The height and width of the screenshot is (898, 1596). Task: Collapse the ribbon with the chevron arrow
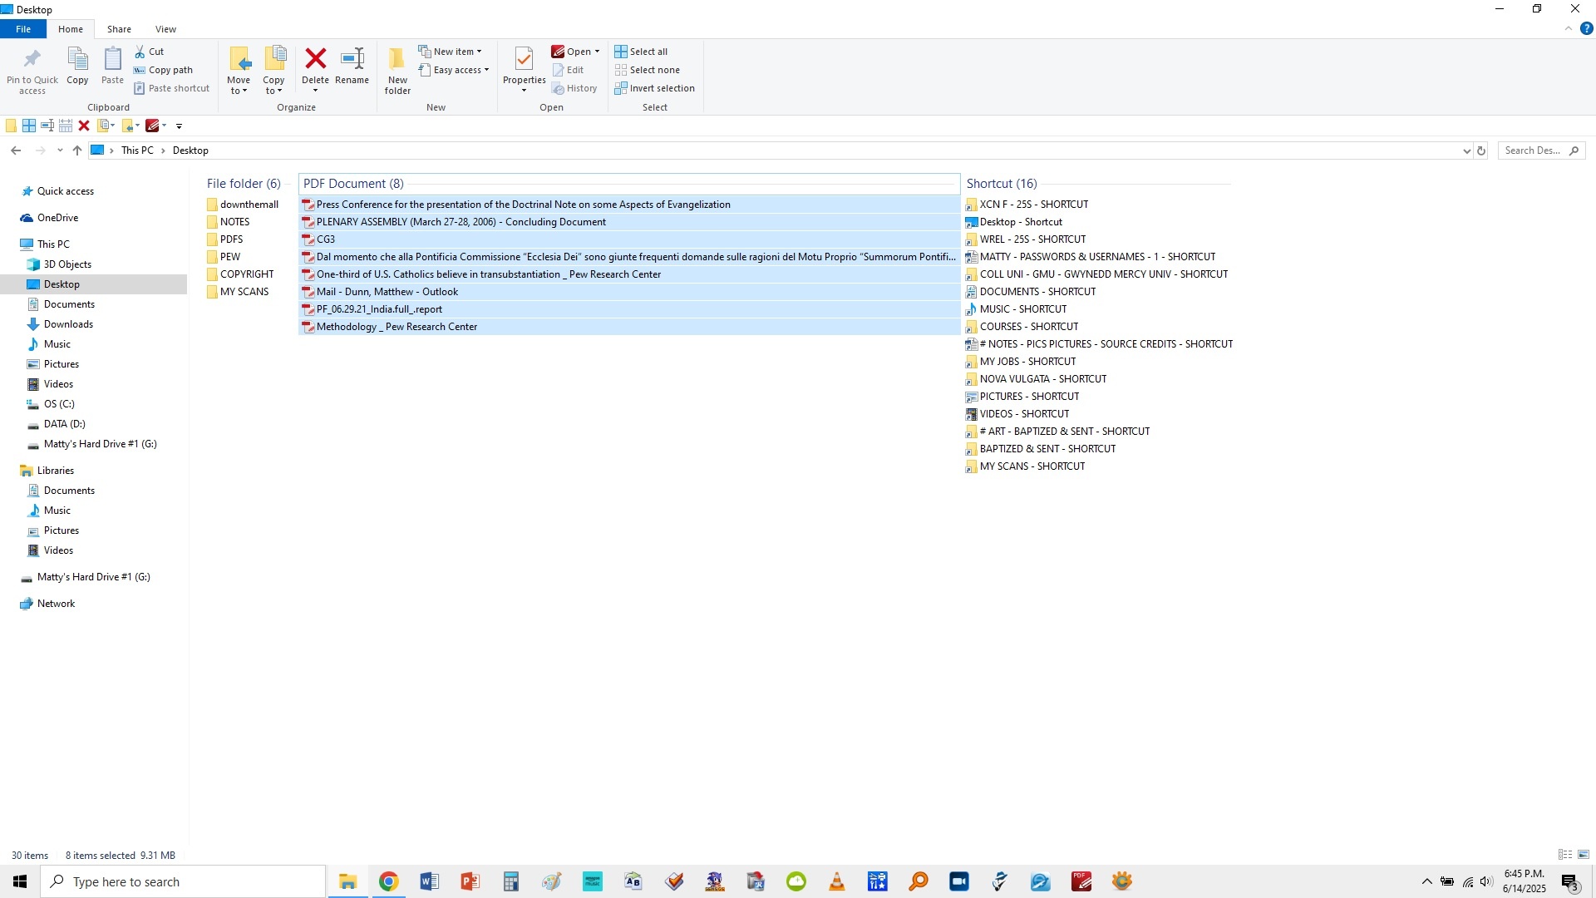(1569, 27)
